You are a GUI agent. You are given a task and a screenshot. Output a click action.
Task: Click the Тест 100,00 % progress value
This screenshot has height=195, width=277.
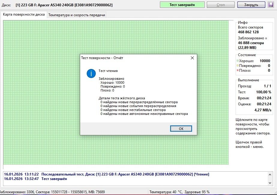(263, 92)
